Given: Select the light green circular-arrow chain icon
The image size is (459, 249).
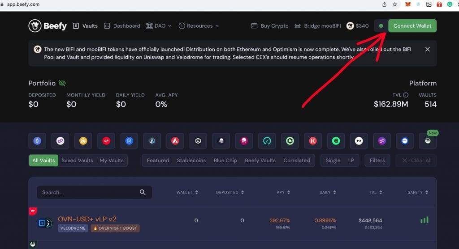Looking at the screenshot, I should coord(290,141).
